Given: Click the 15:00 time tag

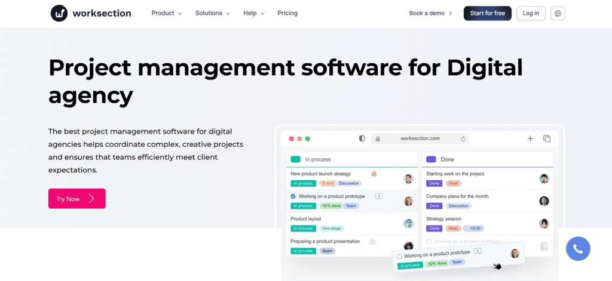Looking at the screenshot, I should (x=473, y=228).
